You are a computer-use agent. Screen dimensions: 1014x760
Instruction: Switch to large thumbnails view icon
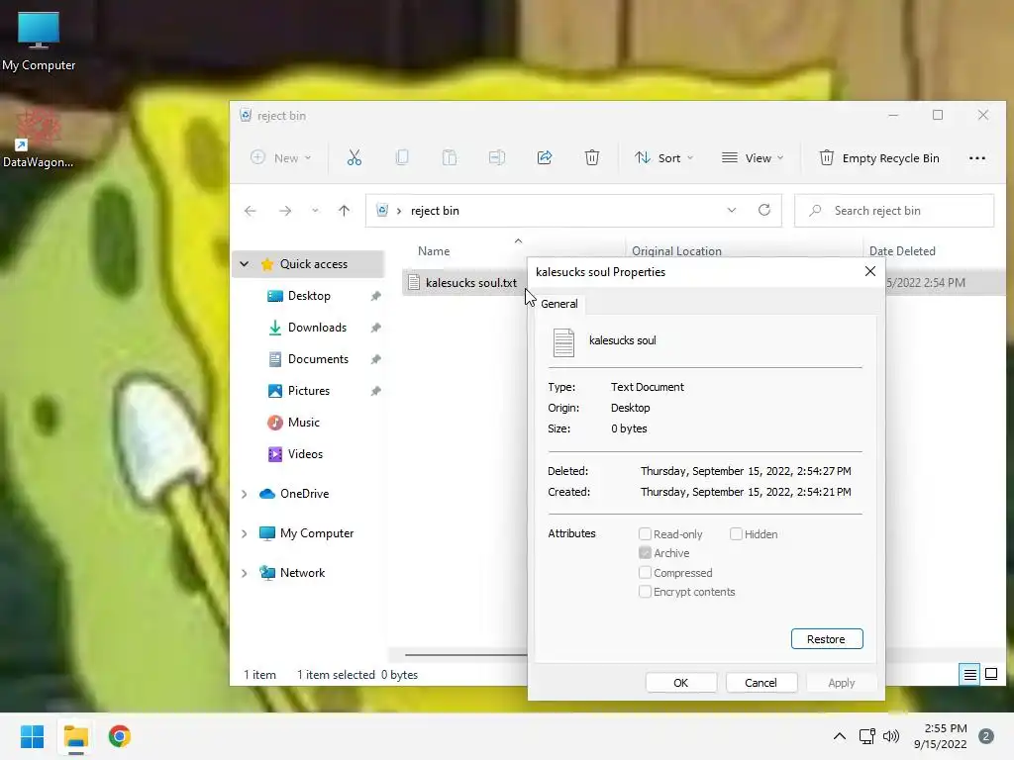tap(990, 675)
